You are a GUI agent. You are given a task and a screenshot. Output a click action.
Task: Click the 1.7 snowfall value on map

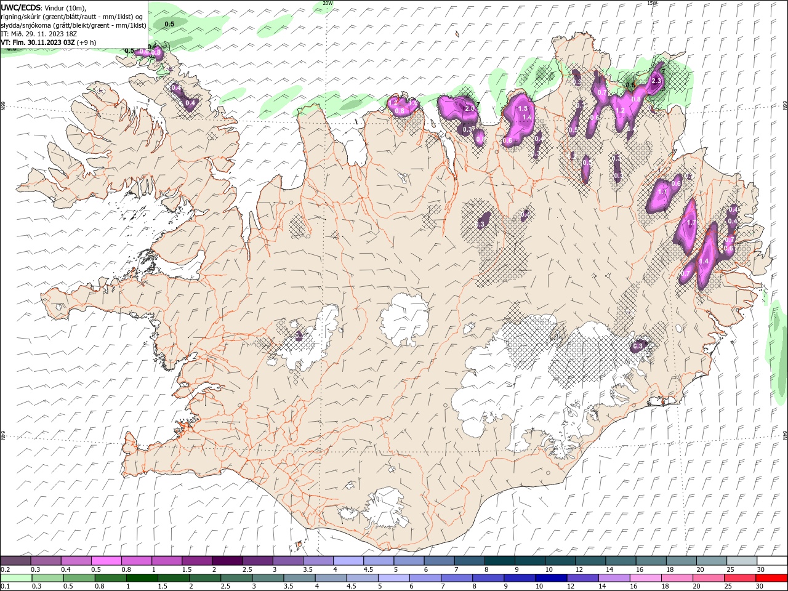pyautogui.click(x=691, y=223)
